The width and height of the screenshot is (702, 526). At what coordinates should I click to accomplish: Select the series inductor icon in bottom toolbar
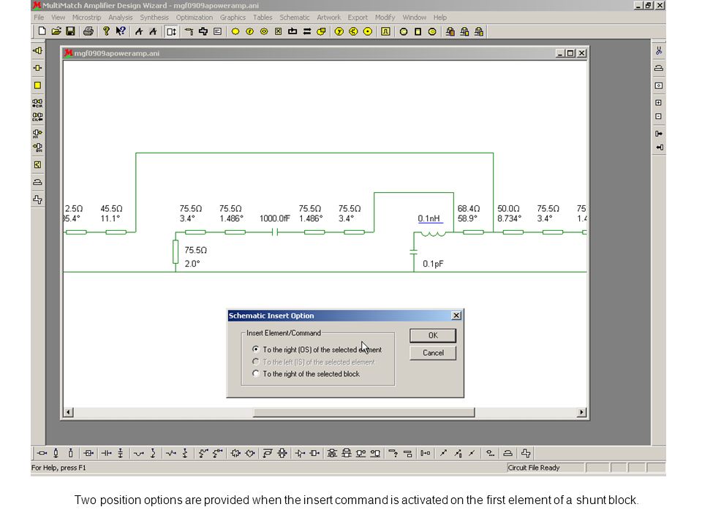[138, 453]
